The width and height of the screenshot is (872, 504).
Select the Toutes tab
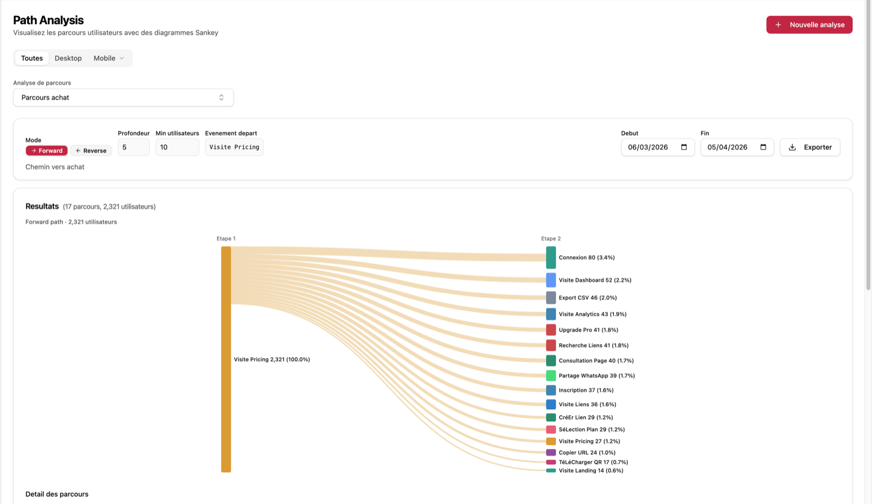32,58
